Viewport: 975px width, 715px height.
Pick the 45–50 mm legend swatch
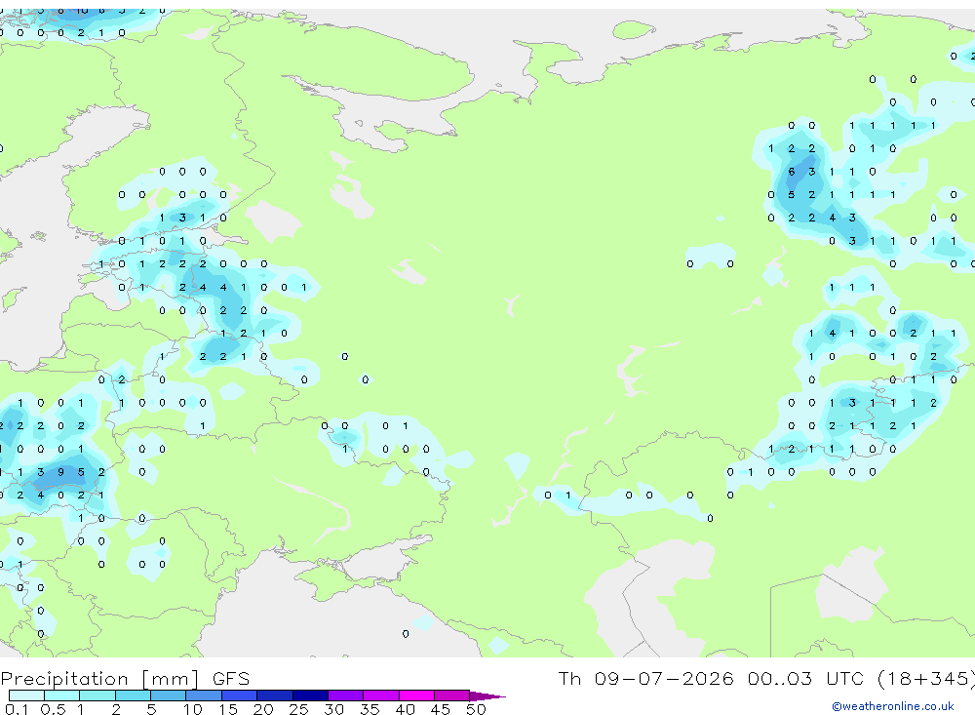pos(452,695)
